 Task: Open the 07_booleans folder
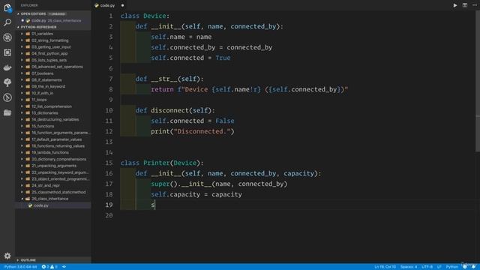click(53, 73)
